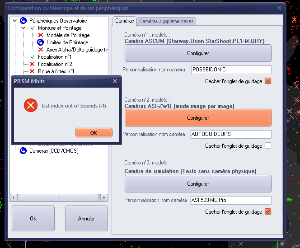
Task: Collapse the Périphériques Observatoire tree node
Action: 15,21
